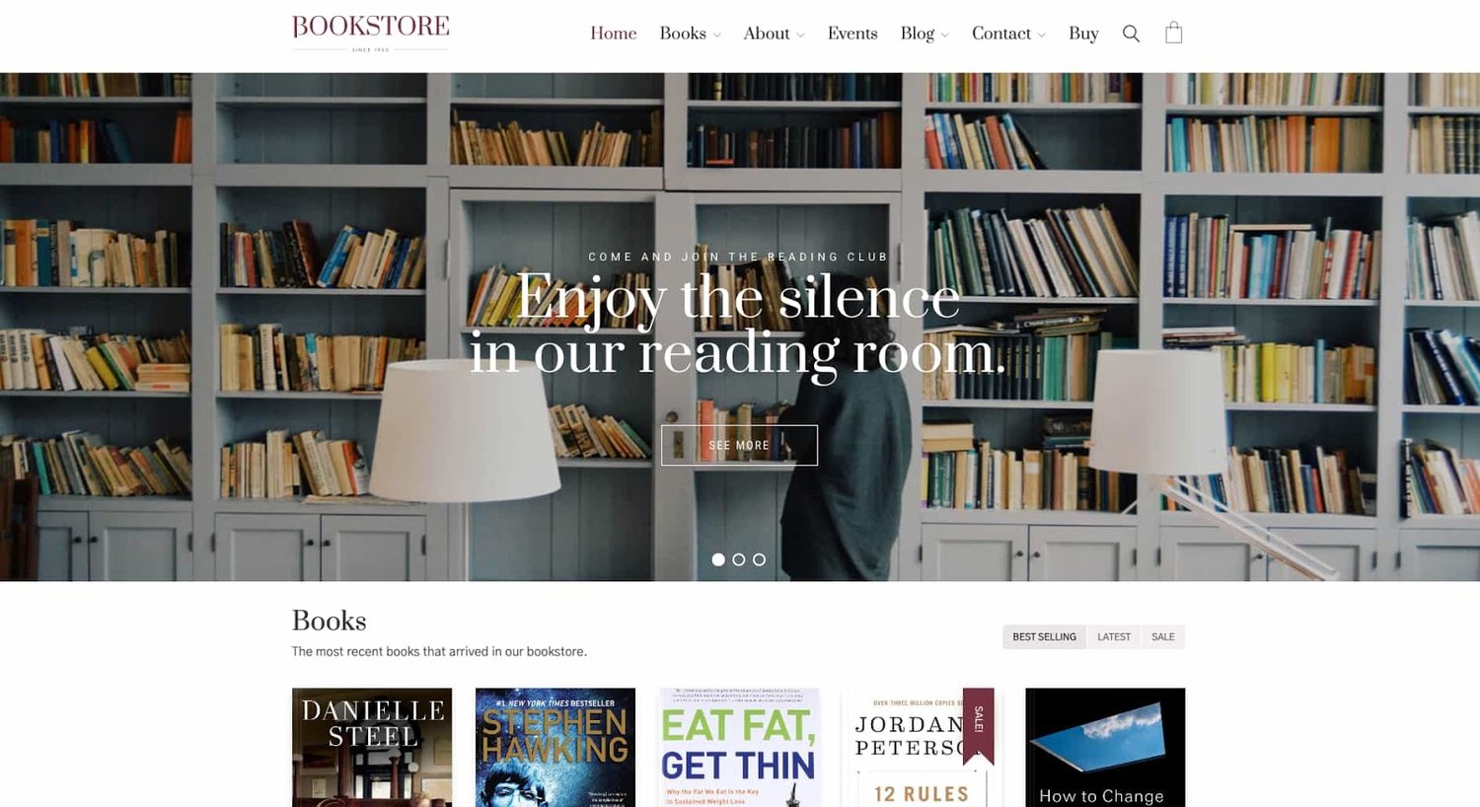
Task: Switch to the Latest tab
Action: click(x=1114, y=637)
